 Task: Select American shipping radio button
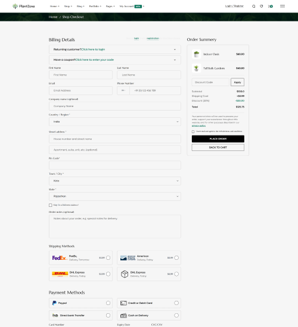[176, 258]
